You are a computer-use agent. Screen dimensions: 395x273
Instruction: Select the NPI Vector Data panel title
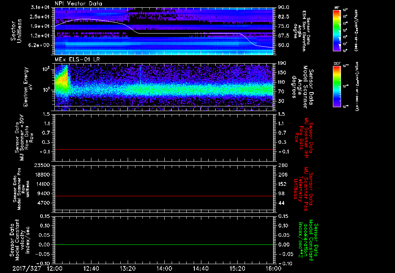[x=79, y=4]
